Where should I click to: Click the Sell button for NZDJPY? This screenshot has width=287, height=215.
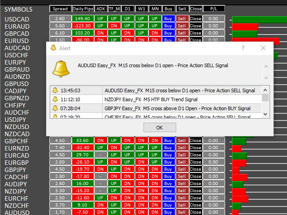(182, 190)
